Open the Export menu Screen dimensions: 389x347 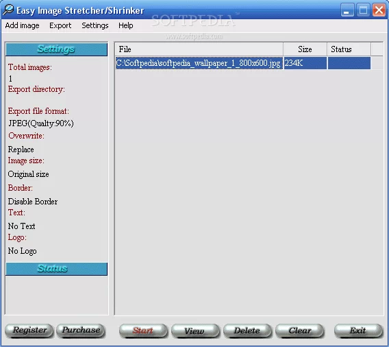pyautogui.click(x=60, y=25)
